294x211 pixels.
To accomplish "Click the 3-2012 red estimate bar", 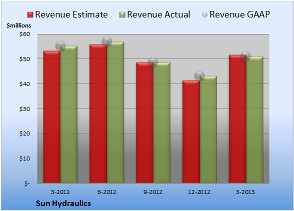I will point(52,117).
